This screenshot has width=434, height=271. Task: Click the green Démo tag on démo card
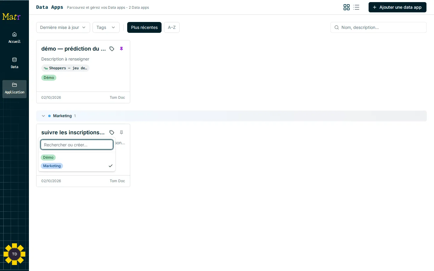(49, 78)
